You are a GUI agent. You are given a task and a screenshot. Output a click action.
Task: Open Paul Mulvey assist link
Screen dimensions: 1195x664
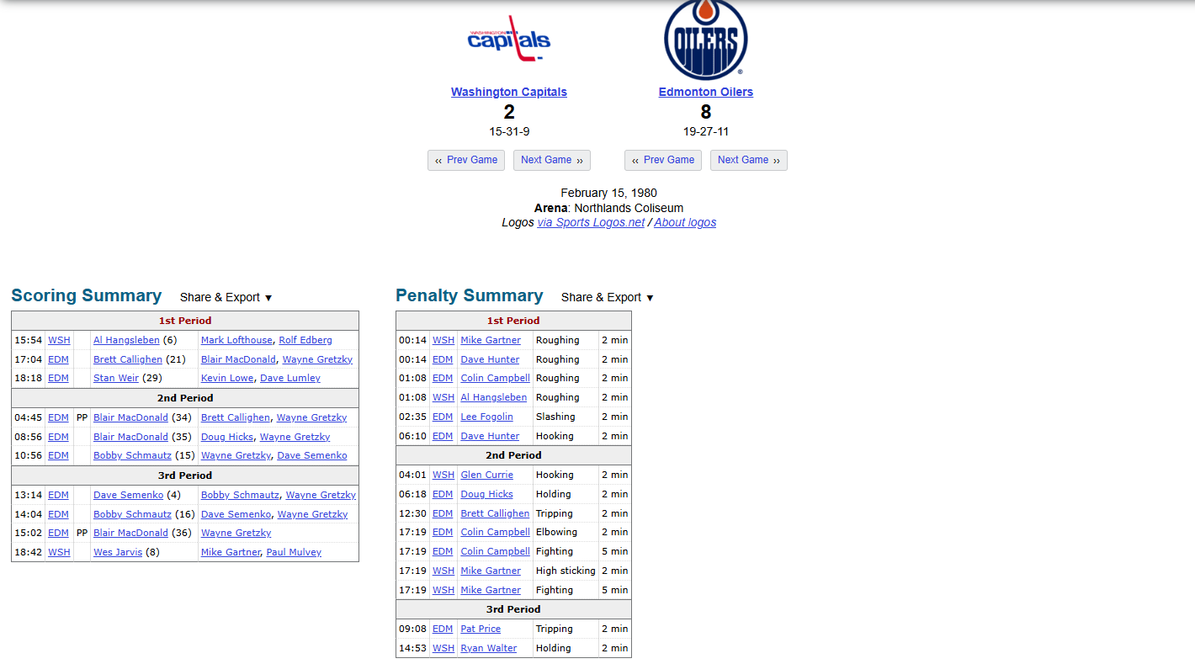point(294,552)
